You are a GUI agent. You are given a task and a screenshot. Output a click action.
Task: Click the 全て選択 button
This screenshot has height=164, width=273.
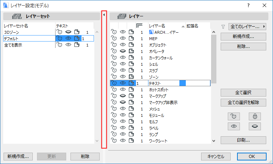(x=243, y=93)
